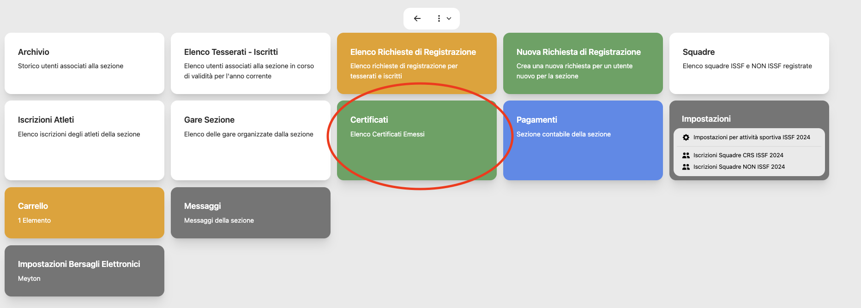The height and width of the screenshot is (308, 861).
Task: Open the Squadre card
Action: tap(749, 63)
